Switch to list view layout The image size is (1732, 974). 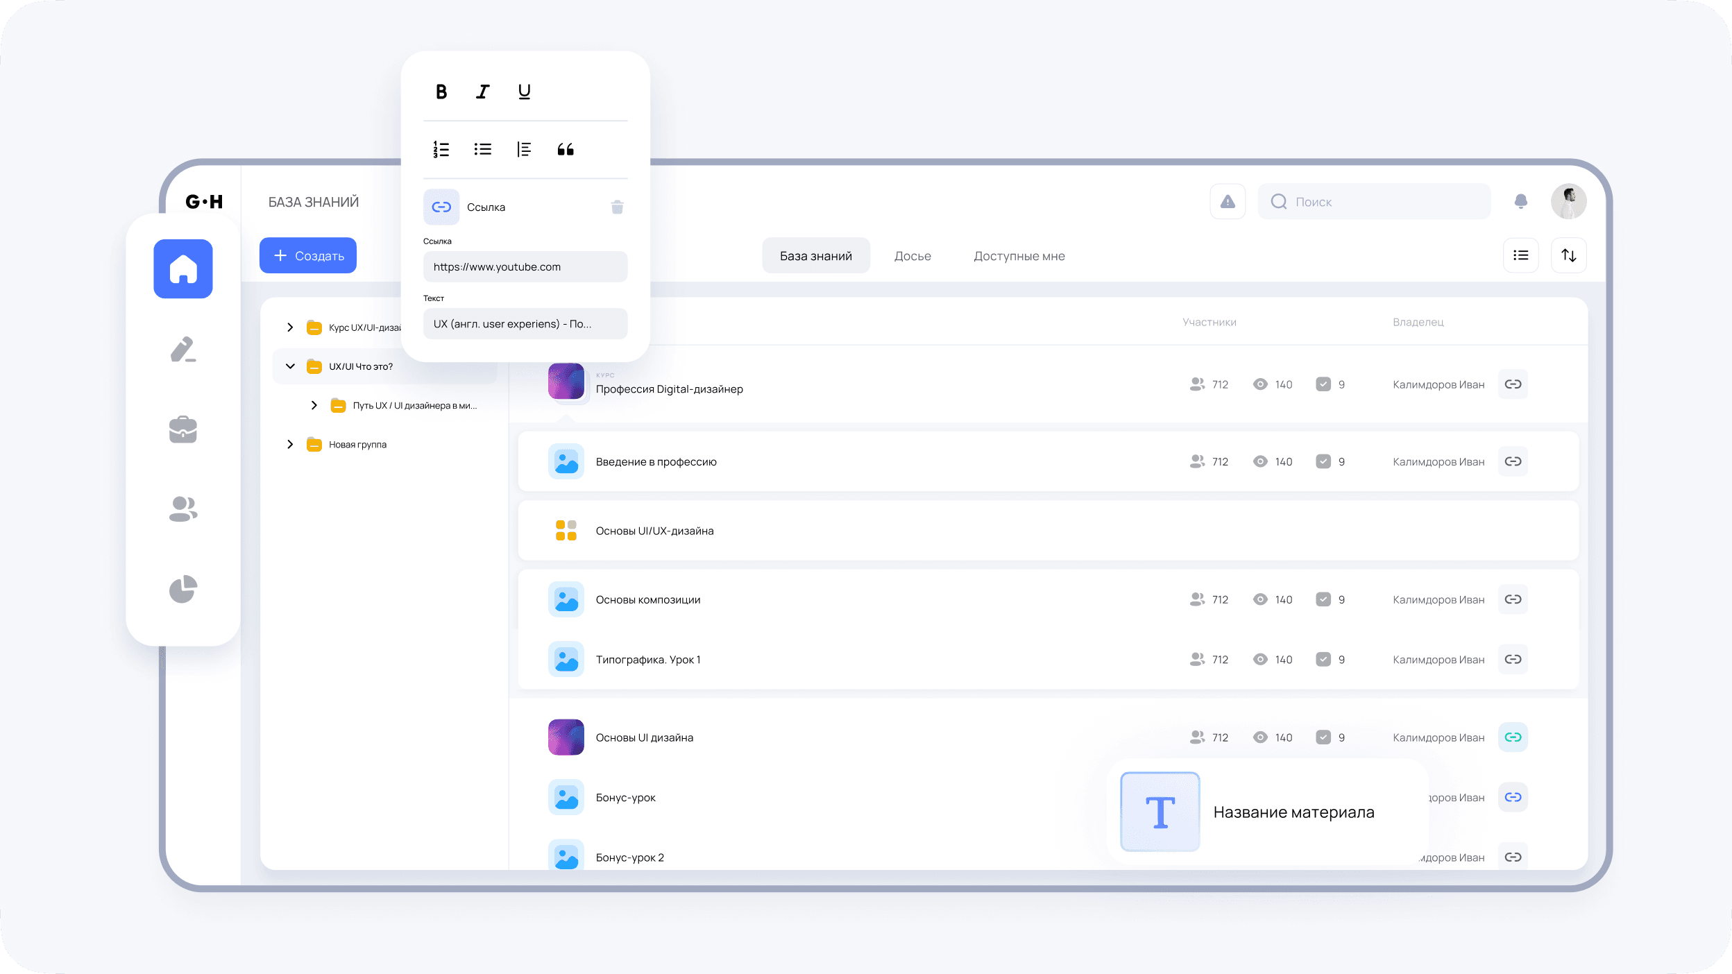pyautogui.click(x=1520, y=255)
